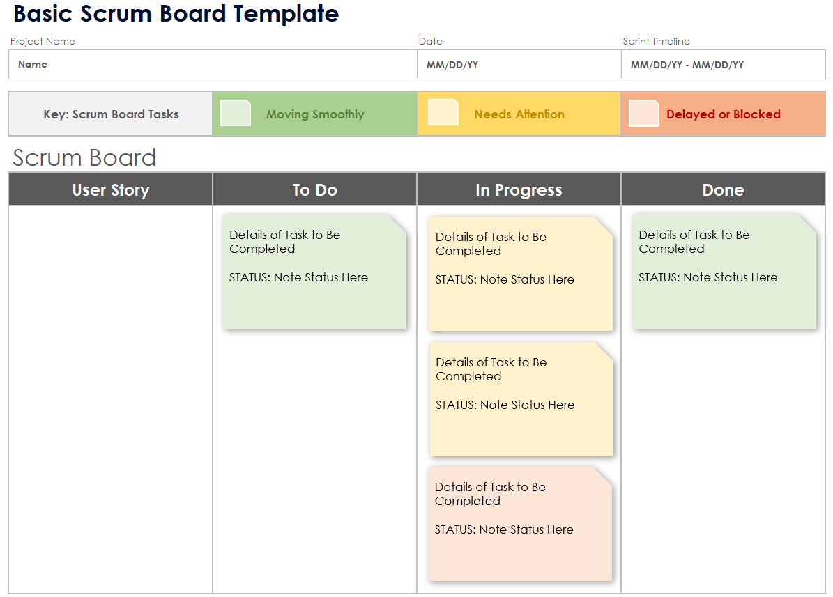The image size is (833, 597).
Task: Click the Project Name input field
Action: pos(213,65)
